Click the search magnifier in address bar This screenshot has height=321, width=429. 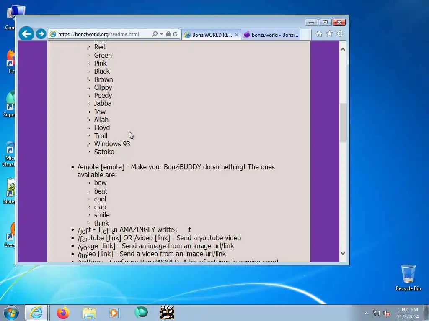coord(155,34)
